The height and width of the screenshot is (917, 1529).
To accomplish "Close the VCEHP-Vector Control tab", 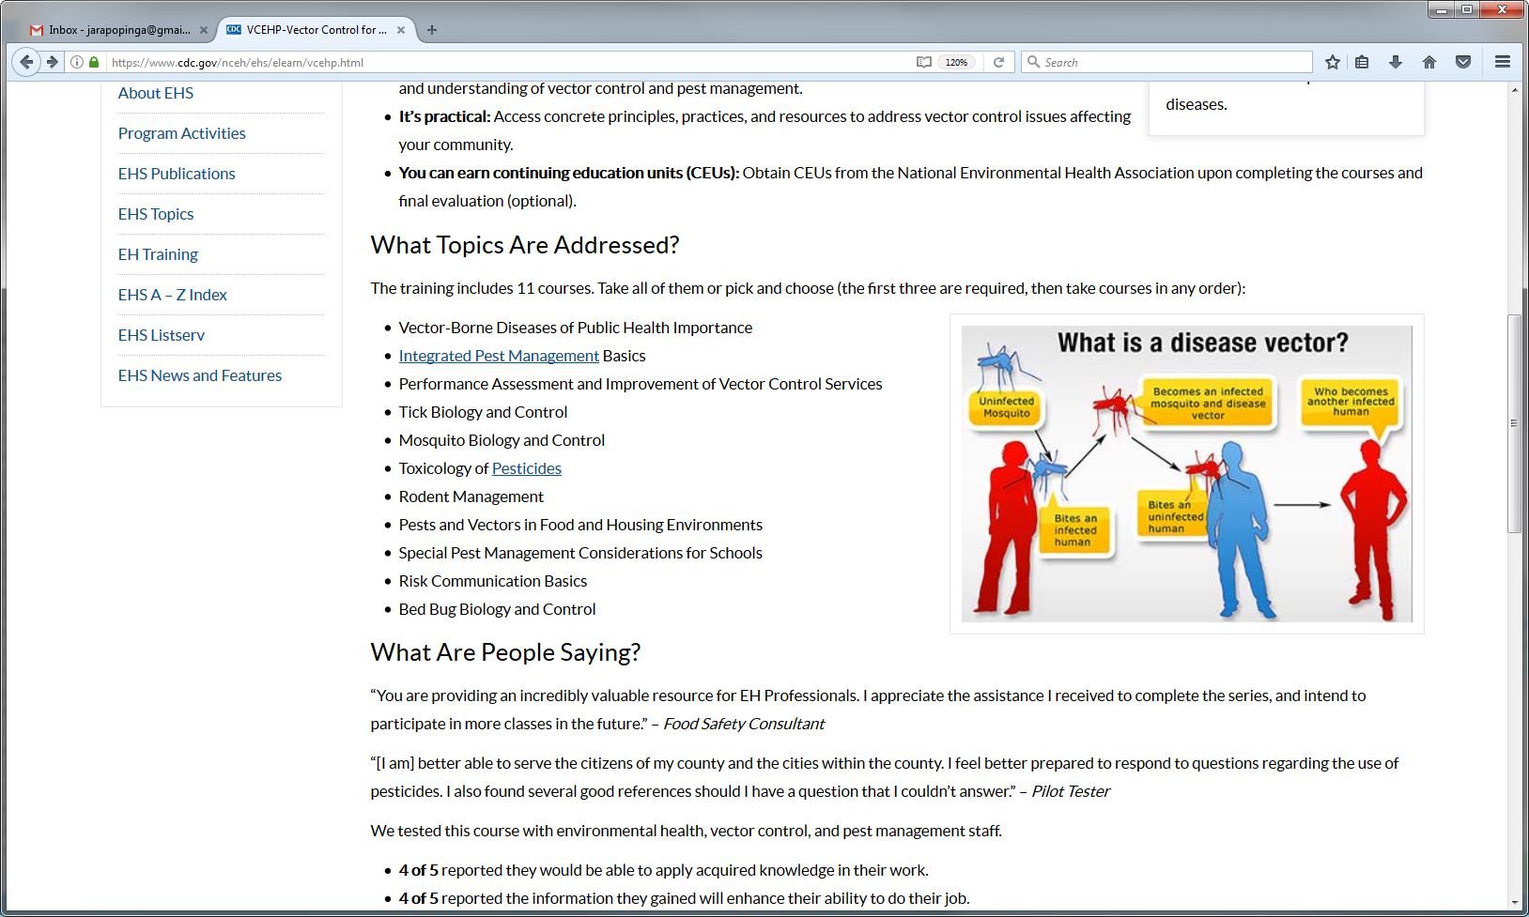I will point(401,30).
